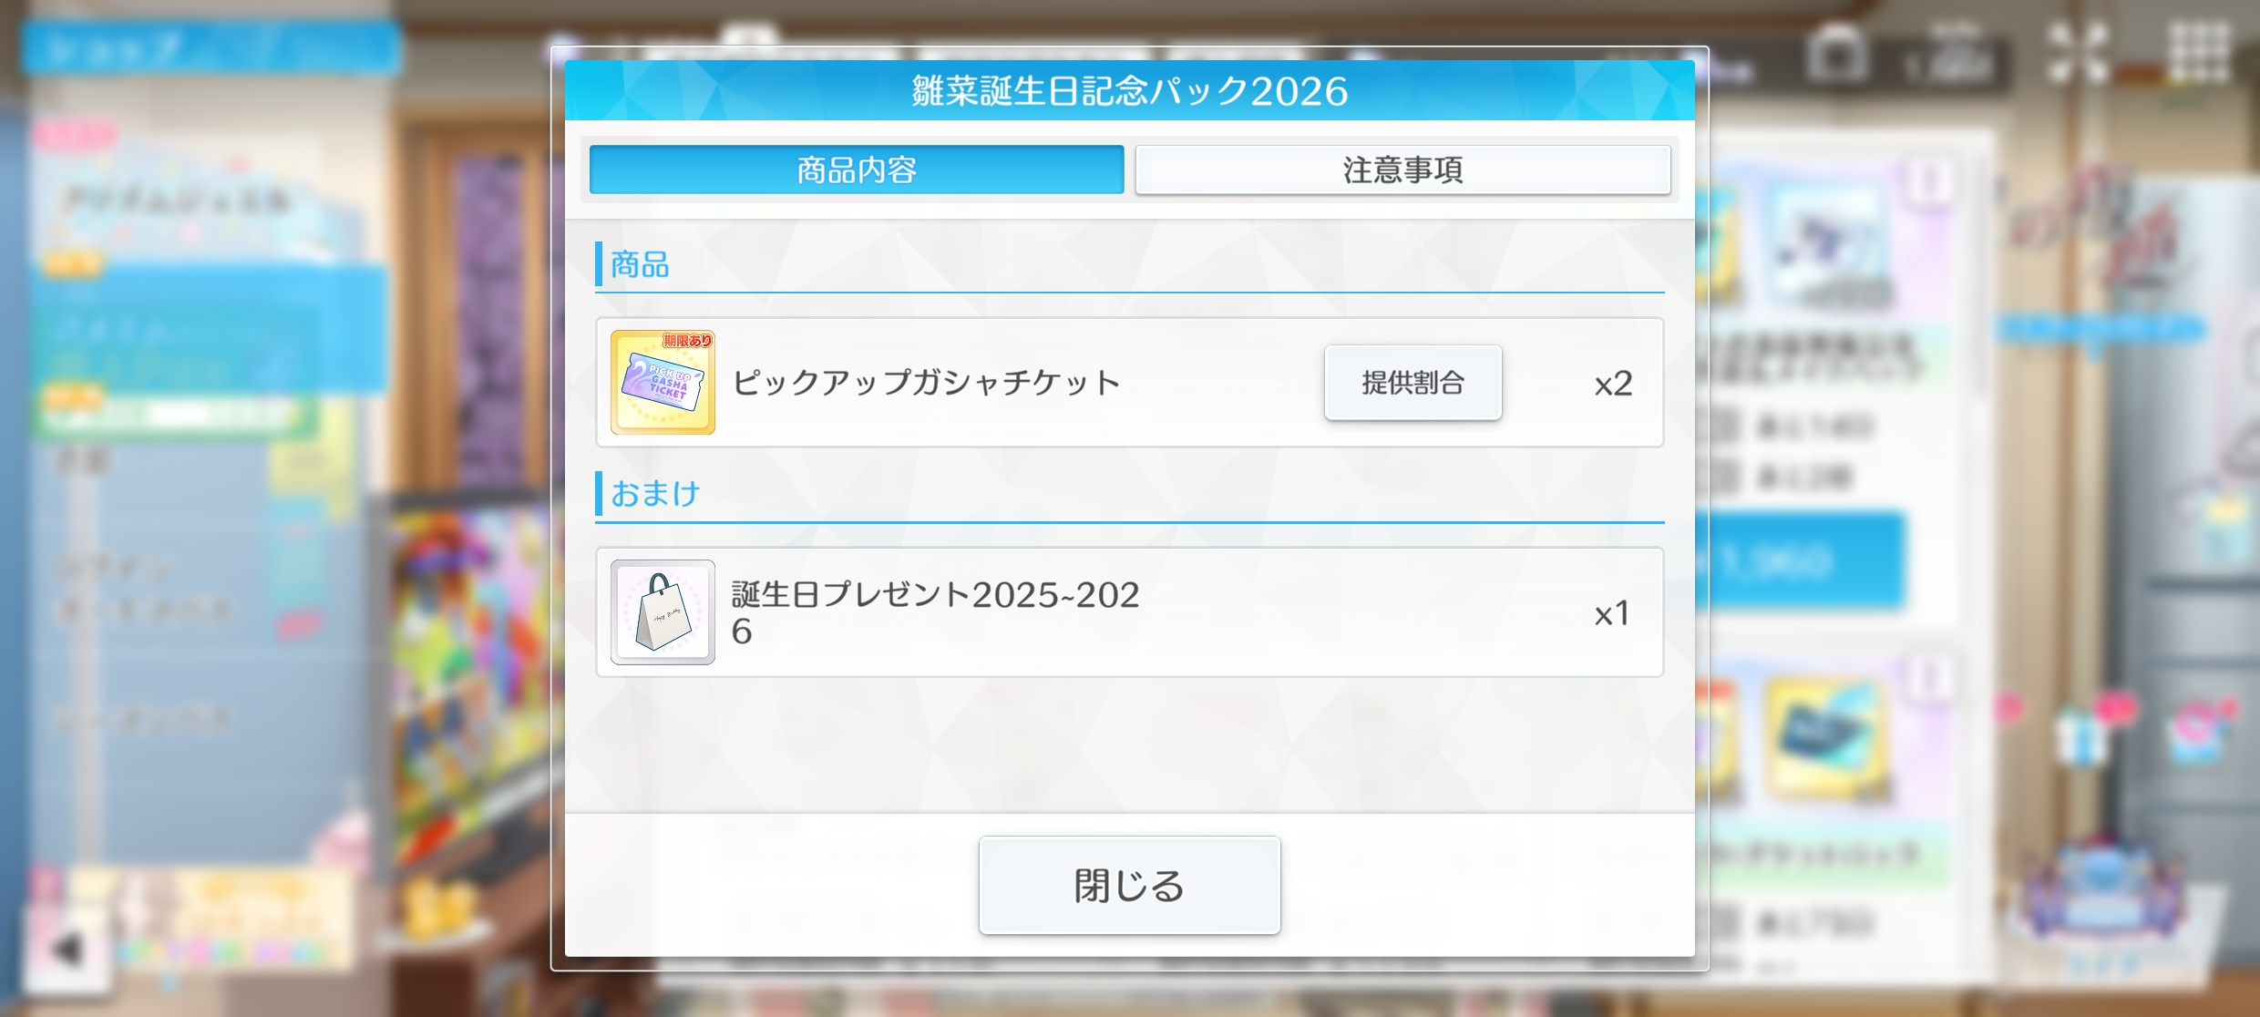Switch to the 注意事項 tab
This screenshot has width=2260, height=1017.
pos(1402,169)
